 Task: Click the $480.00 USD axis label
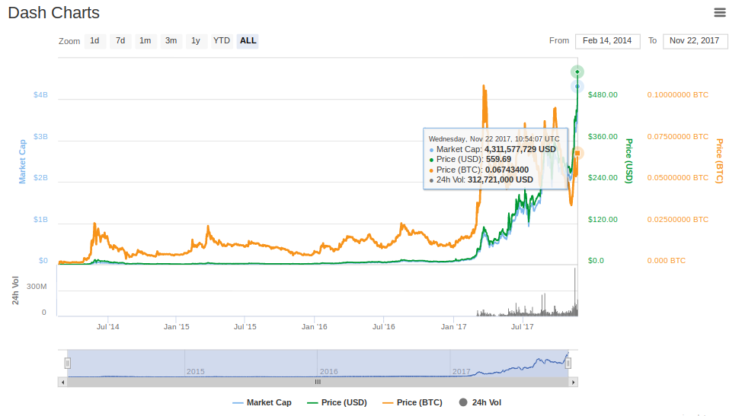pyautogui.click(x=603, y=95)
